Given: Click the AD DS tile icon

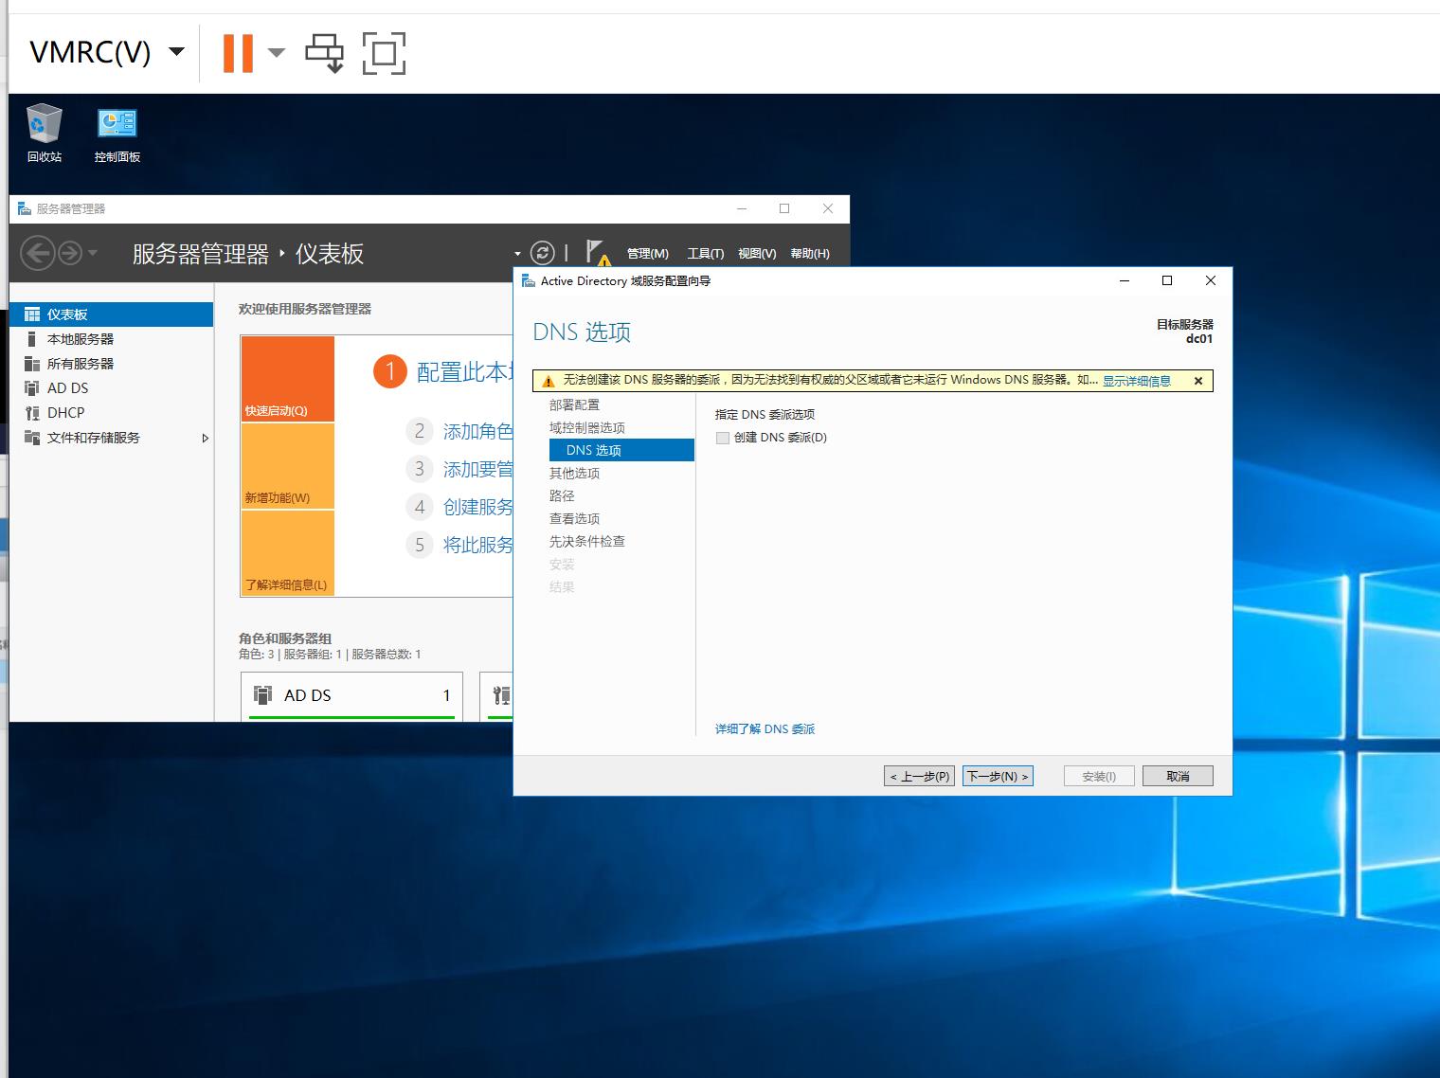Looking at the screenshot, I should (263, 695).
